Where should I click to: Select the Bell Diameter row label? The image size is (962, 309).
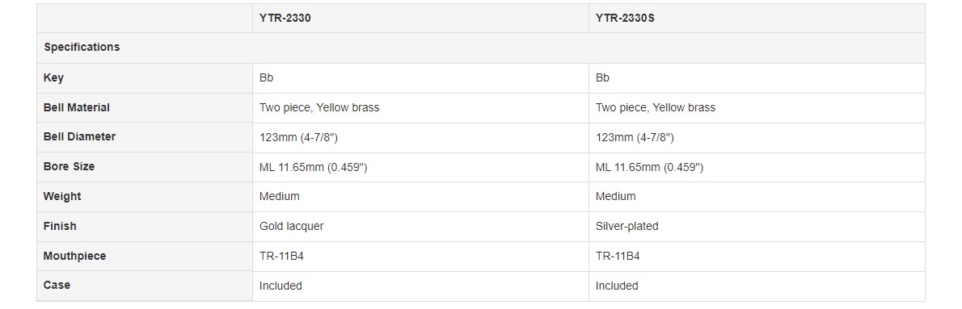pos(79,137)
